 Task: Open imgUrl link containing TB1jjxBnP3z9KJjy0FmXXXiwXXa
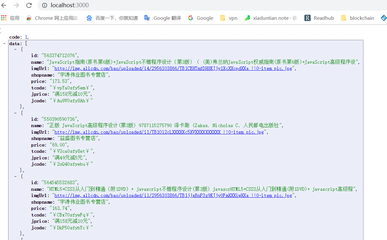173,195
